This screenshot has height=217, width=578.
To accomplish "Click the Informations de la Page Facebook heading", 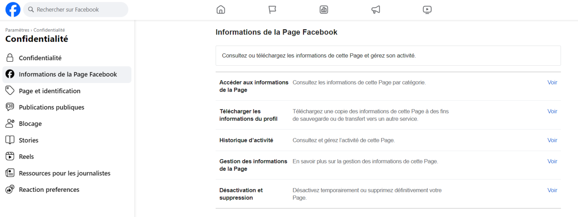I will click(277, 32).
